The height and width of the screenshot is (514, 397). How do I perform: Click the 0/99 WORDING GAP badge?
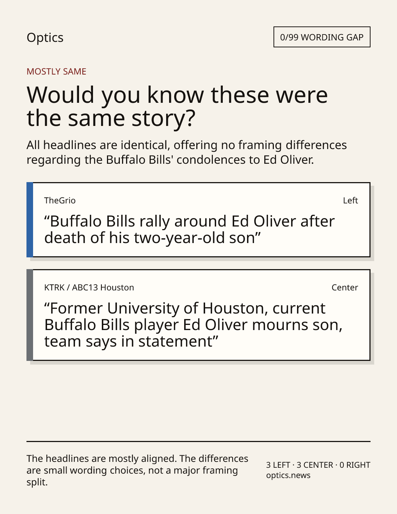(x=322, y=37)
